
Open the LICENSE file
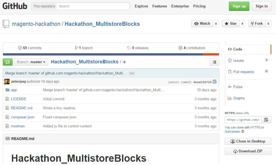point(18,99)
